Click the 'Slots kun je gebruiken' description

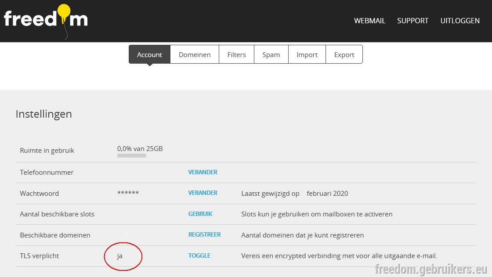click(x=317, y=214)
